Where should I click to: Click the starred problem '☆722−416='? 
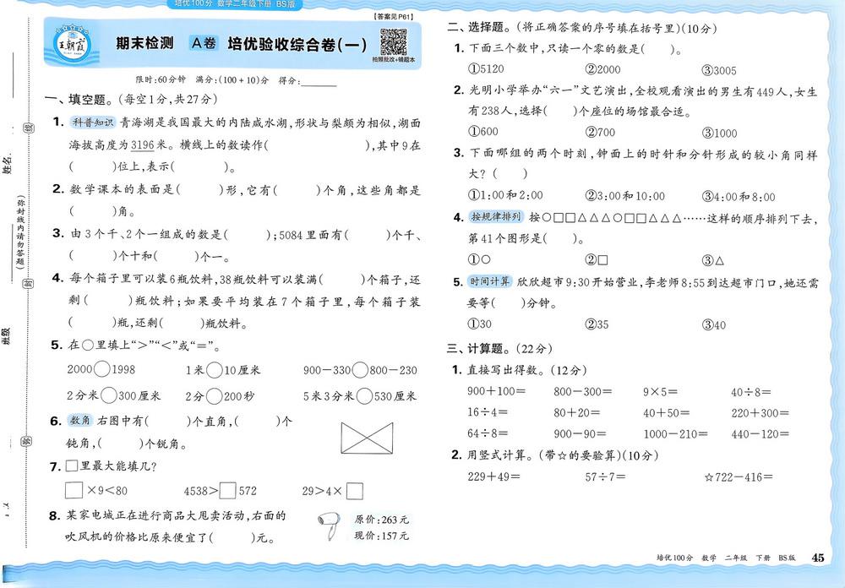click(739, 477)
